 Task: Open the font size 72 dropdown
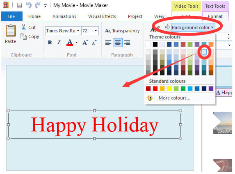tap(96, 31)
